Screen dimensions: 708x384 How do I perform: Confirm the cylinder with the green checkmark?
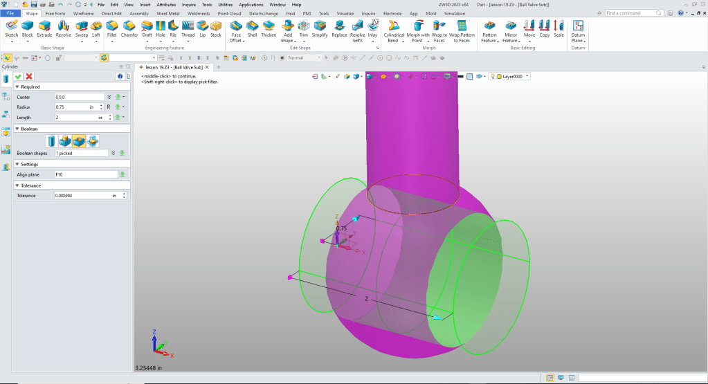pos(19,76)
